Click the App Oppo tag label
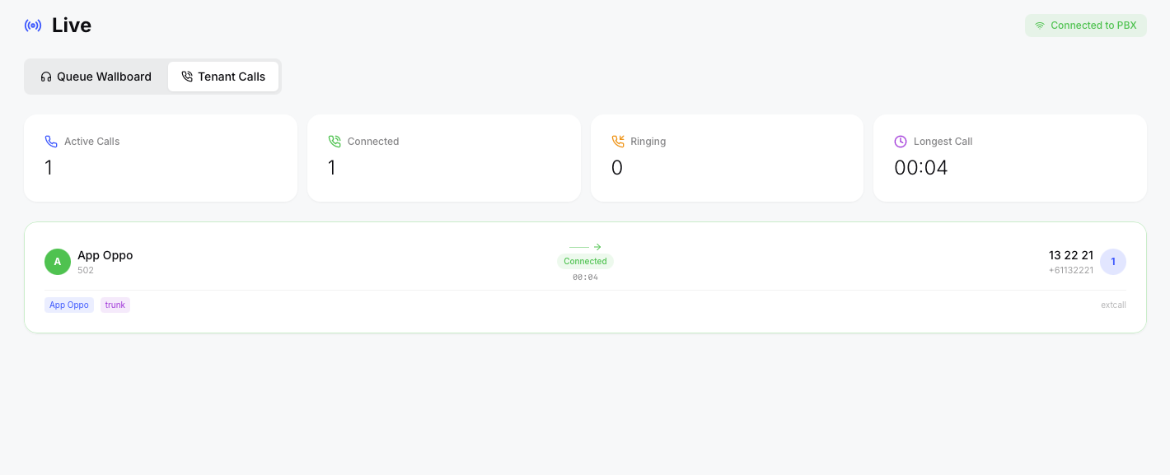The height and width of the screenshot is (475, 1170). (x=69, y=305)
